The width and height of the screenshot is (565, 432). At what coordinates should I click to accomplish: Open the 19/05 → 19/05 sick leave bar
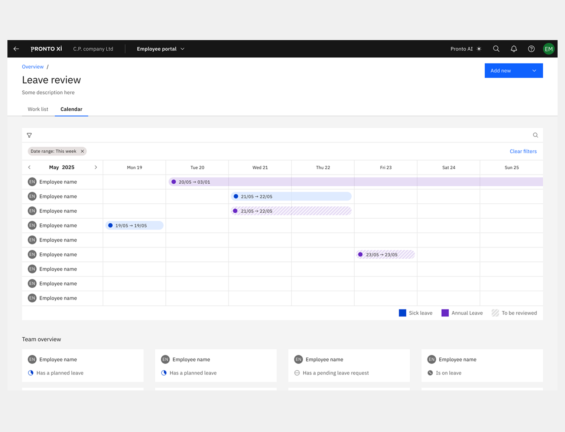coord(135,226)
